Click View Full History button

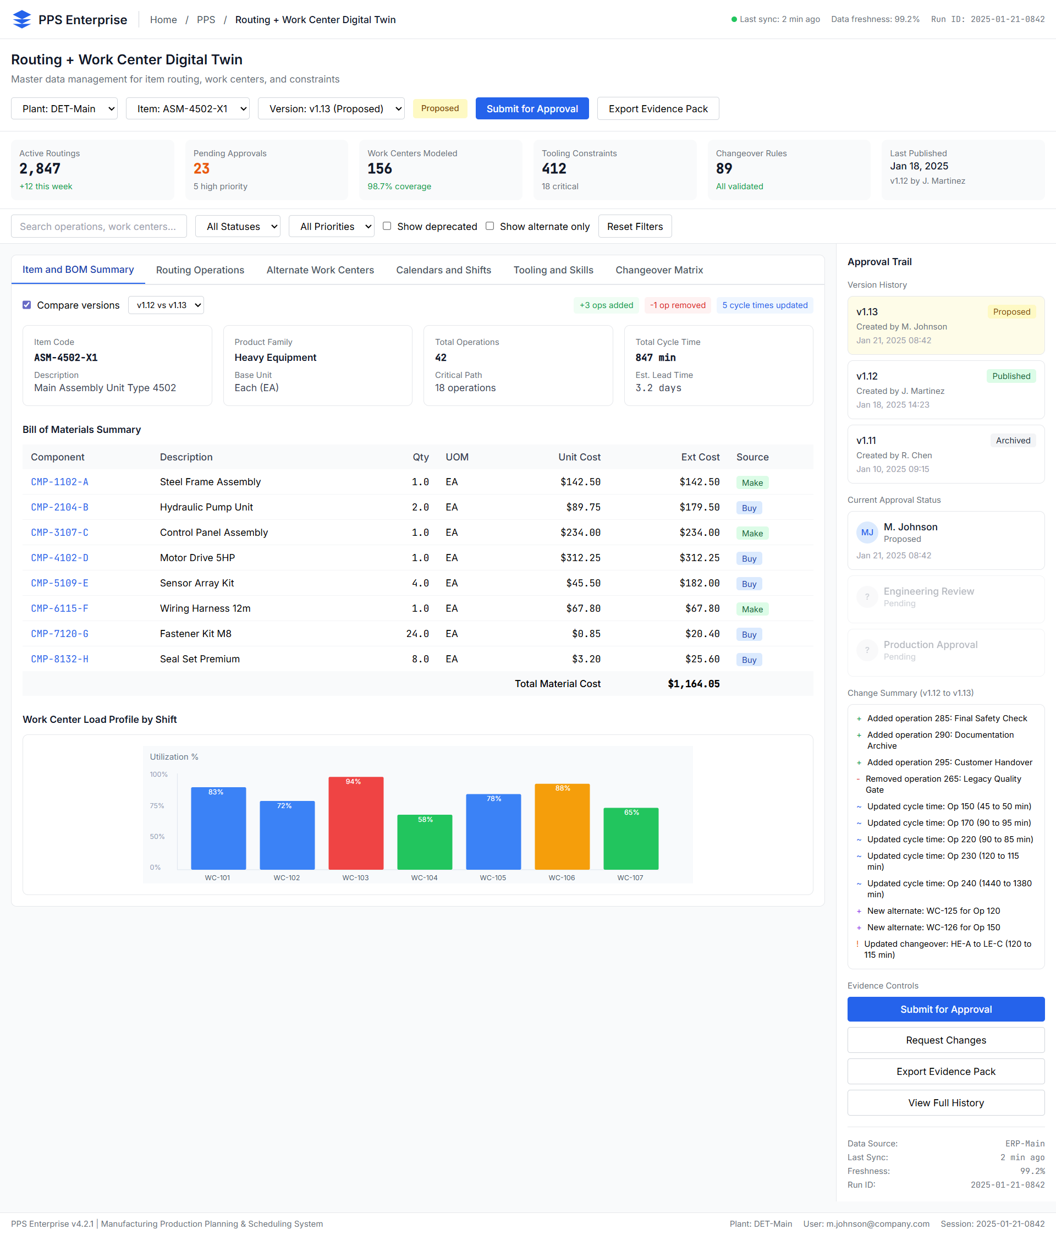[x=945, y=1102]
